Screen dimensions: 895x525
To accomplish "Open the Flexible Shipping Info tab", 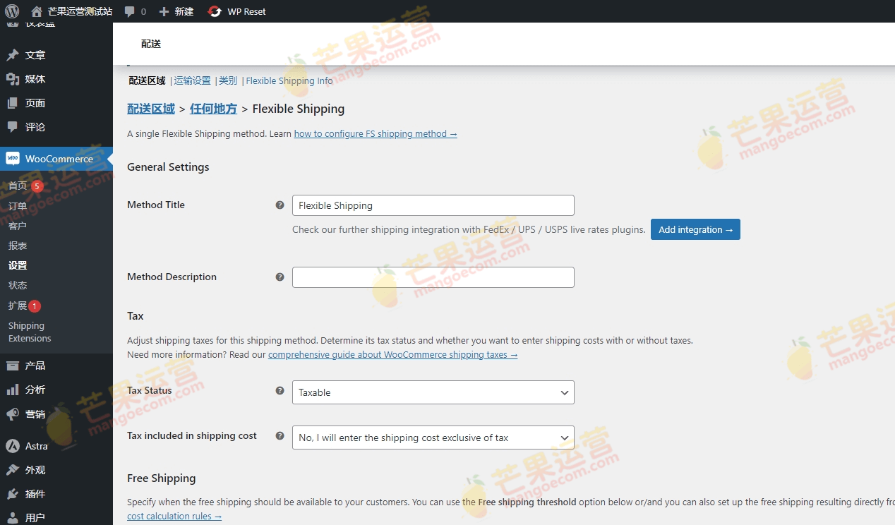I will (289, 80).
